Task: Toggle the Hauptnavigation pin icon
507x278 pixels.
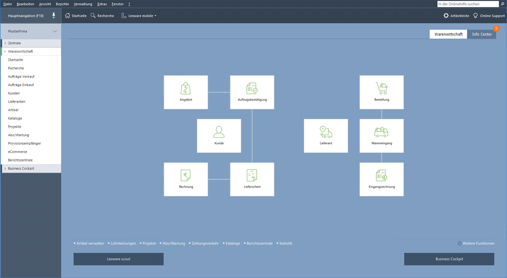Action: tap(54, 16)
